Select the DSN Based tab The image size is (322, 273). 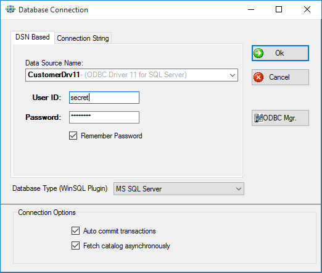coord(33,37)
